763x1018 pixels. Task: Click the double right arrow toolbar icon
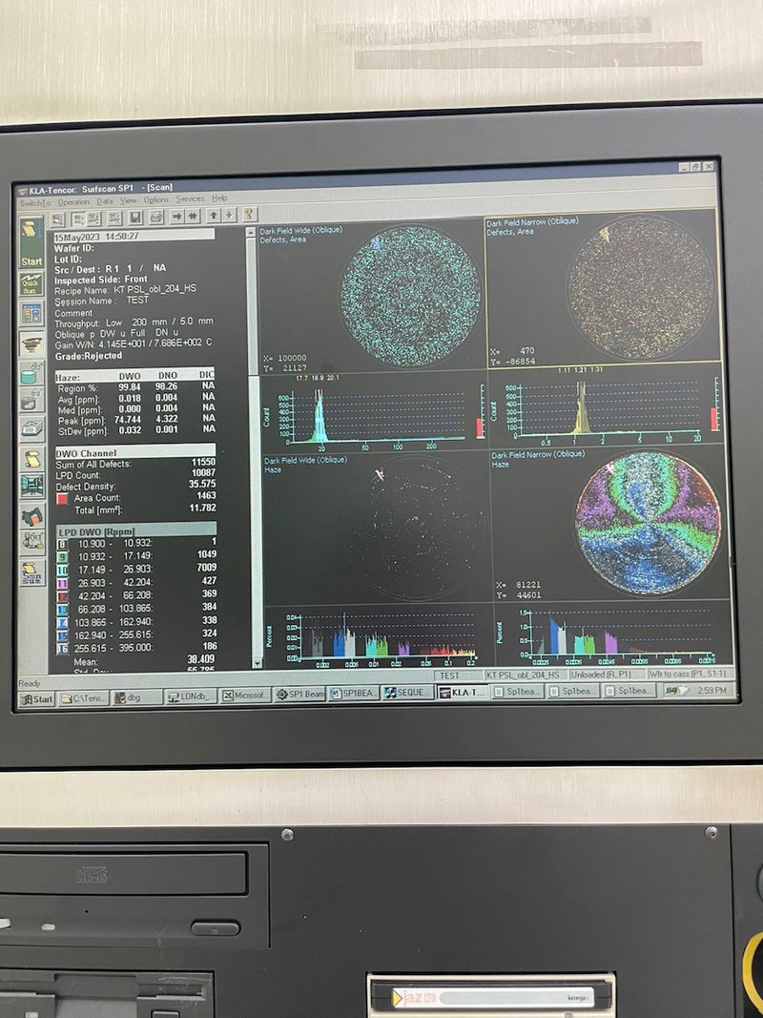coord(192,217)
